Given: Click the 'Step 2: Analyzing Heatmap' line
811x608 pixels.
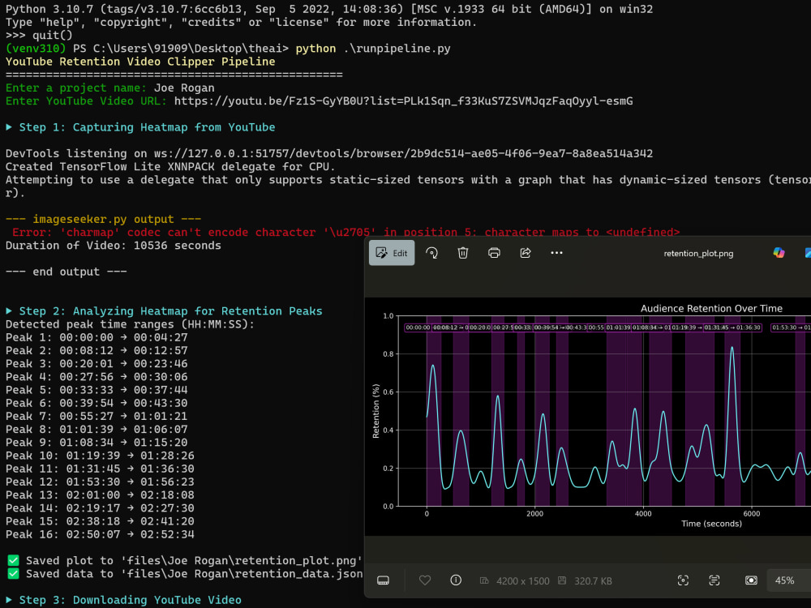Looking at the screenshot, I should 164,310.
